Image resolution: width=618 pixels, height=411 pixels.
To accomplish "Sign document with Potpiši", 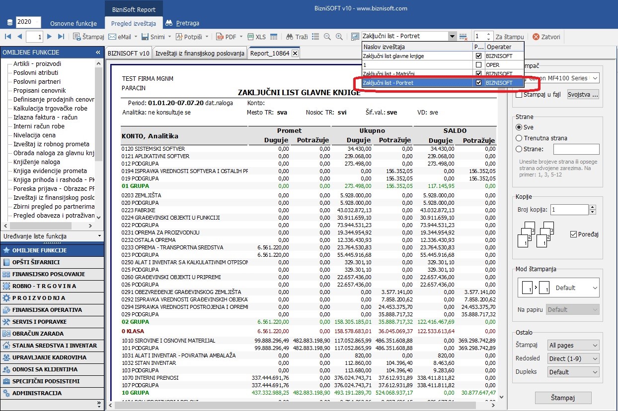I will coord(188,37).
